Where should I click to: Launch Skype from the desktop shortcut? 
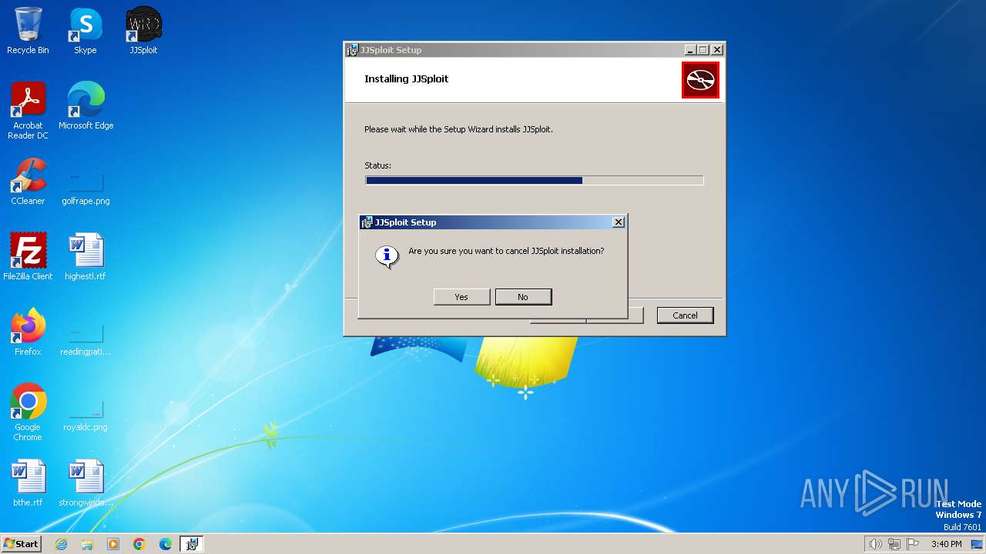pos(86,31)
